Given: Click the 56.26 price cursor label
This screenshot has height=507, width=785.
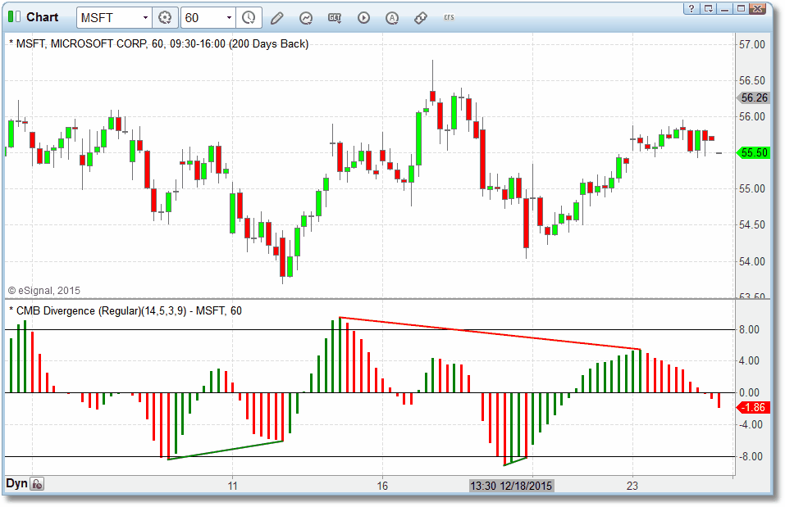Looking at the screenshot, I should (754, 98).
